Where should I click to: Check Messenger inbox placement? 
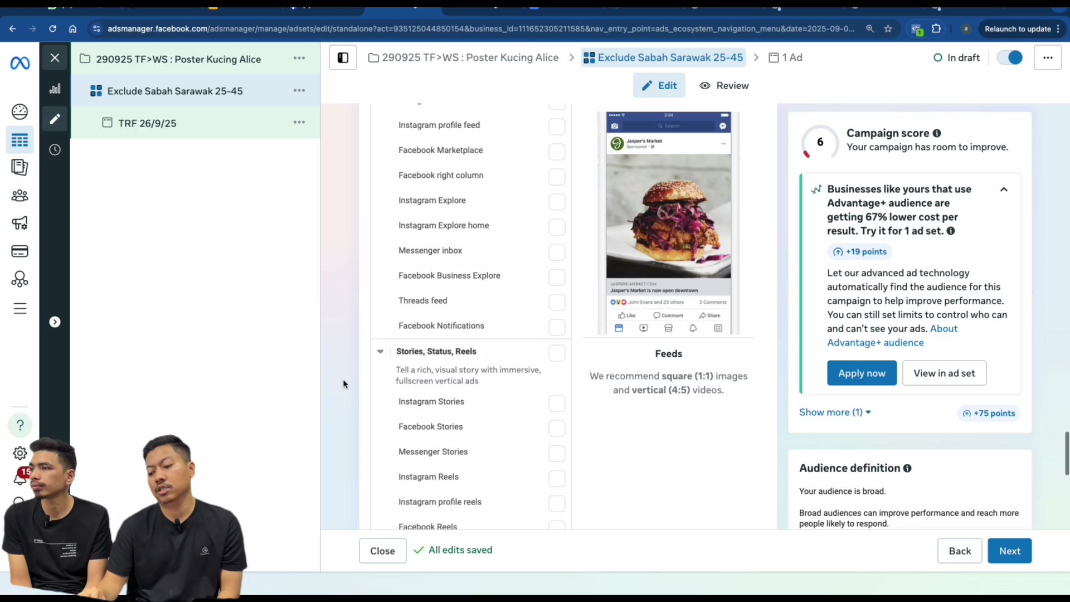(557, 252)
